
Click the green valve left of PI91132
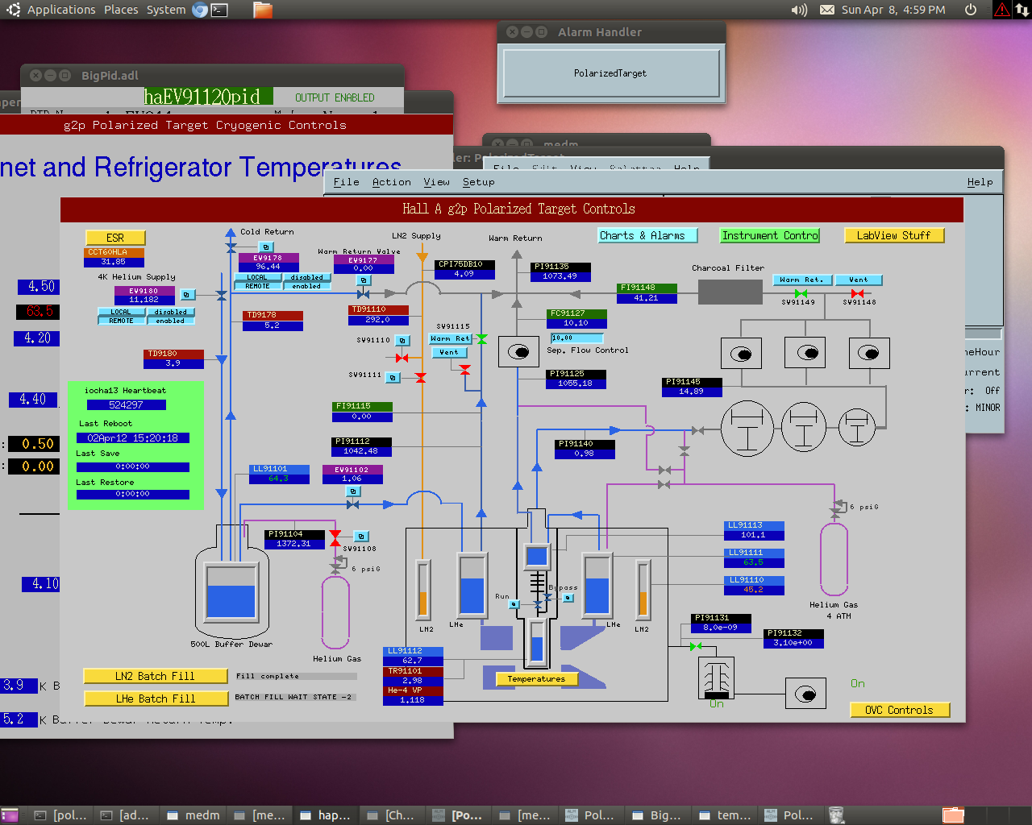point(696,646)
